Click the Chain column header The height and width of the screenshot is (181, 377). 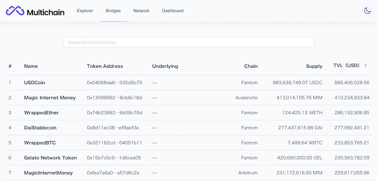[x=251, y=66]
